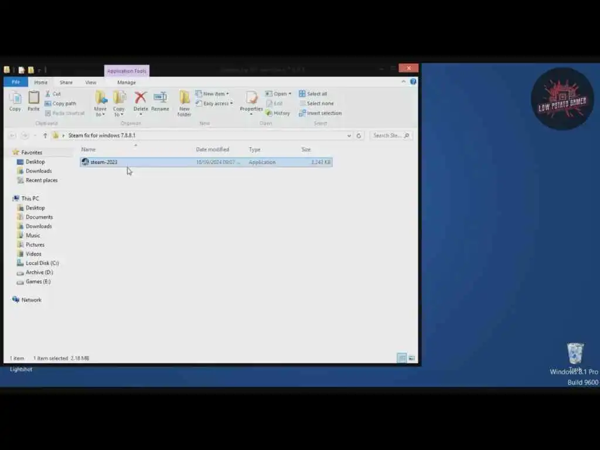Open Network in navigation pane
This screenshot has width=600, height=450.
31,300
